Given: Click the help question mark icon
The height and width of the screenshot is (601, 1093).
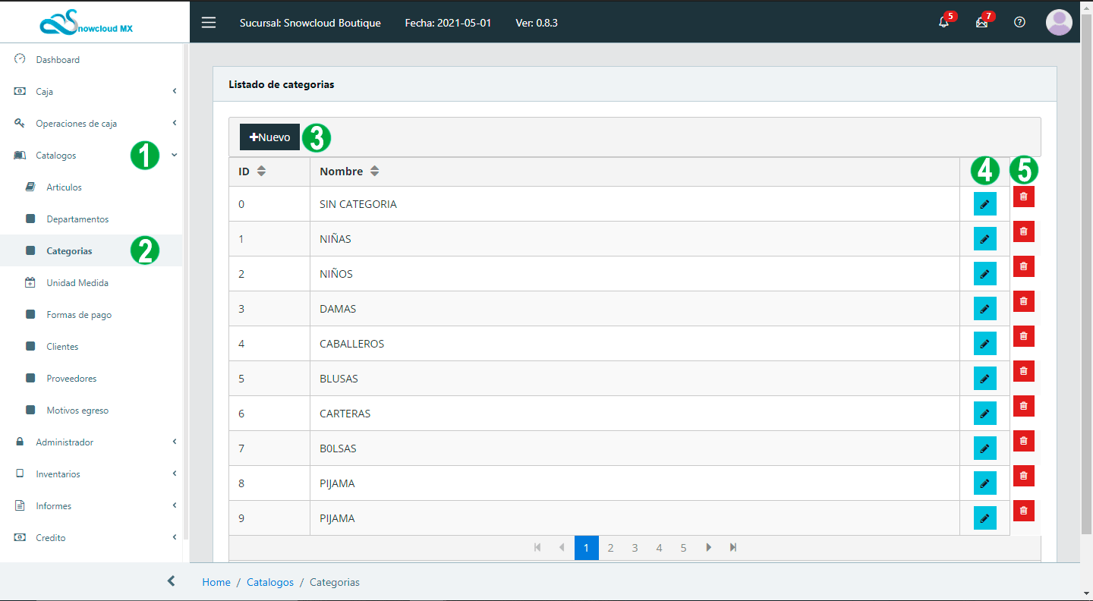Looking at the screenshot, I should [x=1019, y=22].
